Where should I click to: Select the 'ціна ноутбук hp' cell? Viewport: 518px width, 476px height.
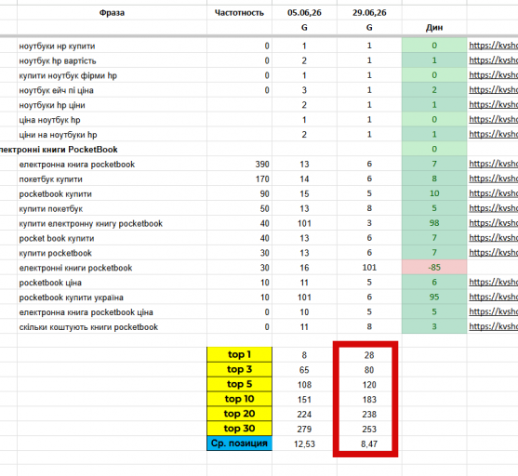[112, 120]
